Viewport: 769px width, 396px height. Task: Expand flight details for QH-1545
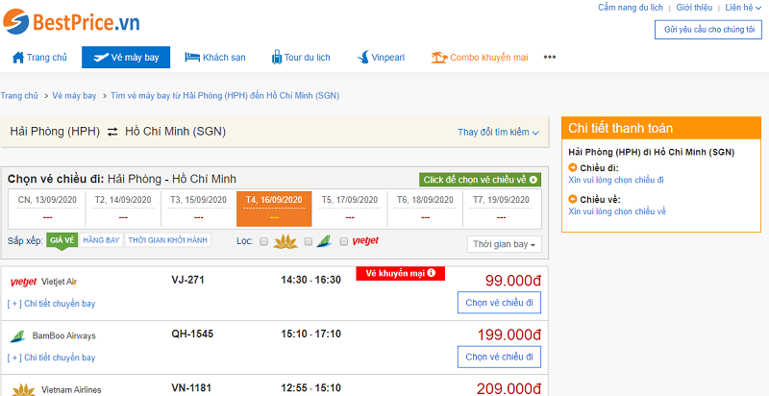(x=52, y=358)
